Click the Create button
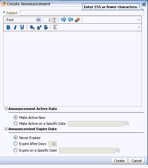The width and height of the screenshot is (148, 168). 119,161
